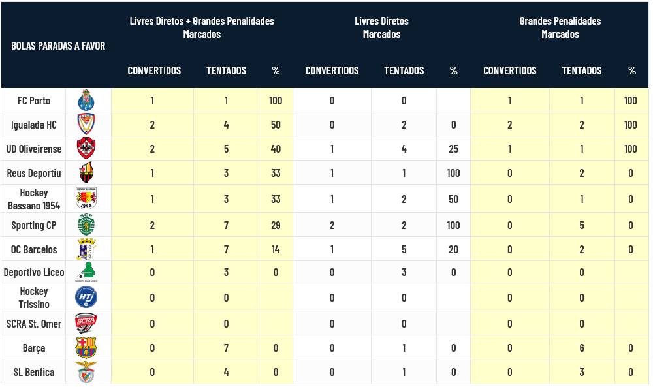
Task: Click the "Grandes Penalidades Marcados" group header
Action: point(560,27)
